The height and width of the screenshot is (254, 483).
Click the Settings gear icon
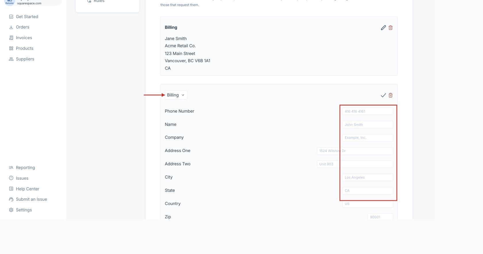click(11, 210)
